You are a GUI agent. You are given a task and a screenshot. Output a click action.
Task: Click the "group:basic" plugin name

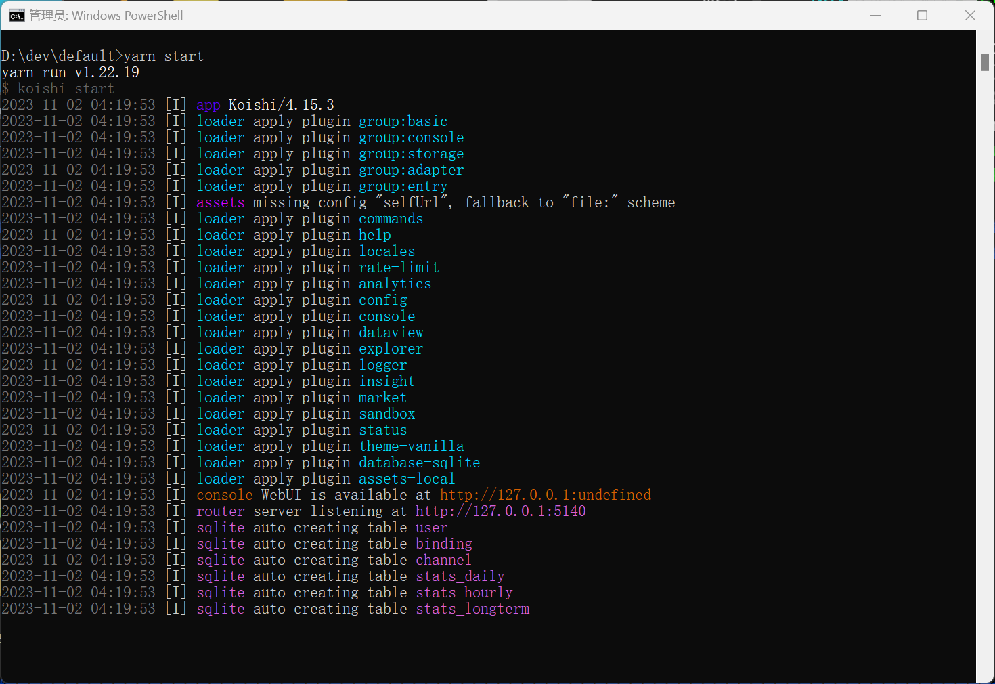pos(403,121)
